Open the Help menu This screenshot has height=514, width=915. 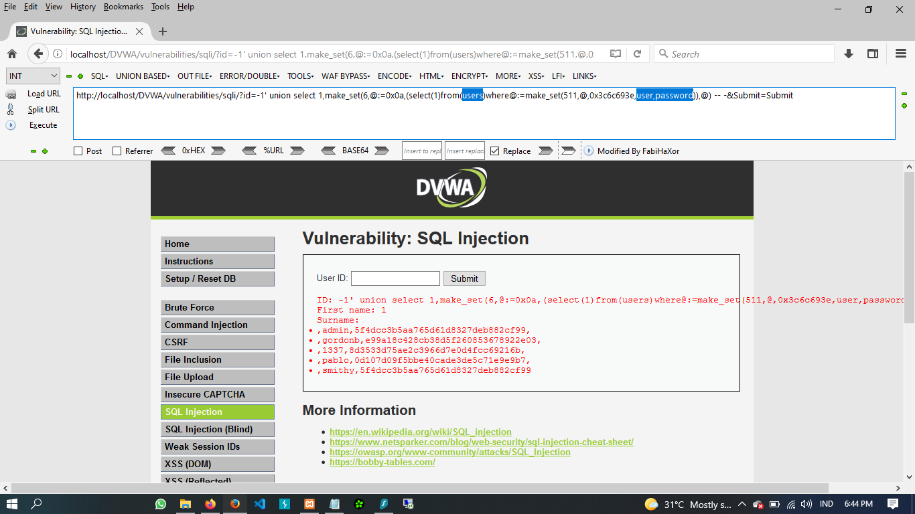click(x=186, y=7)
